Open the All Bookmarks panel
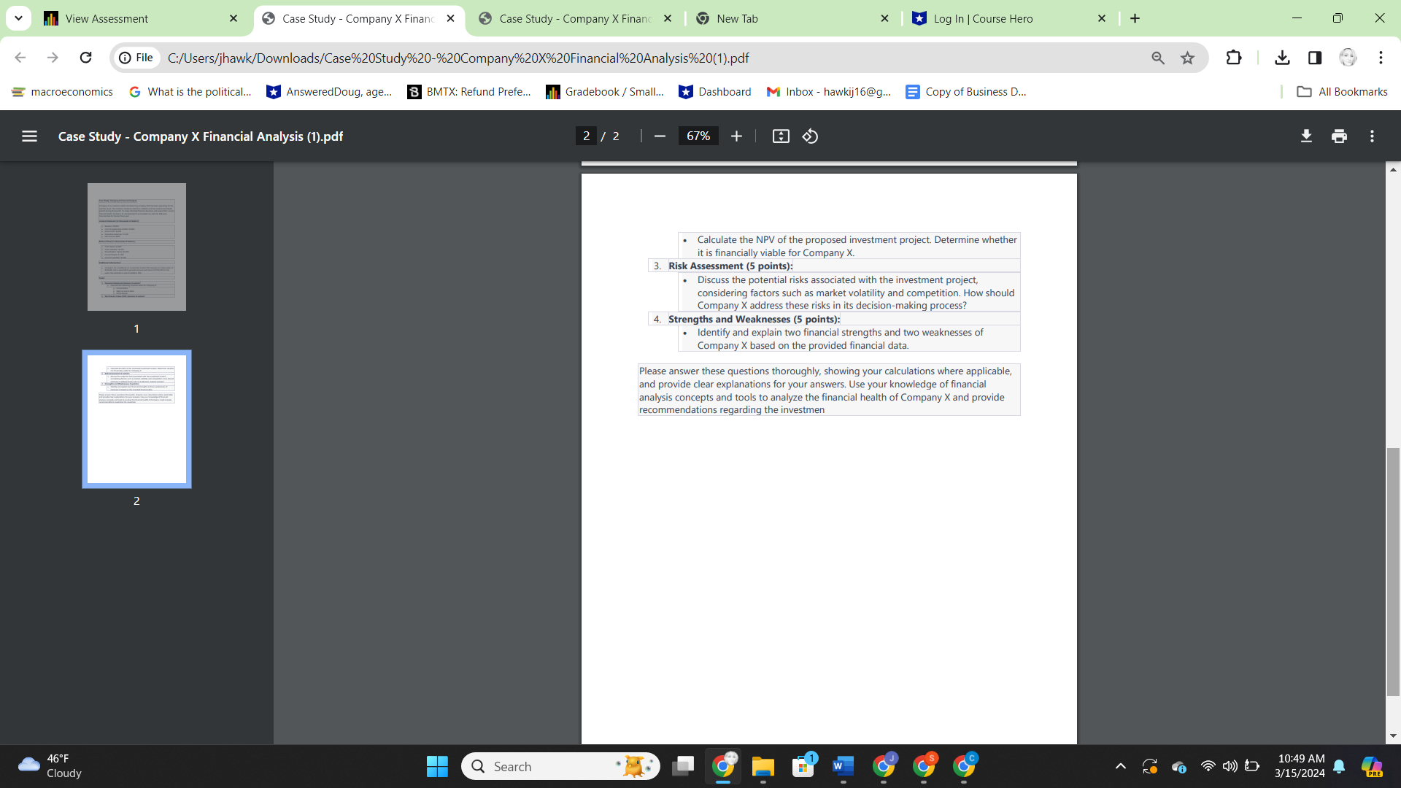1401x788 pixels. (x=1341, y=91)
